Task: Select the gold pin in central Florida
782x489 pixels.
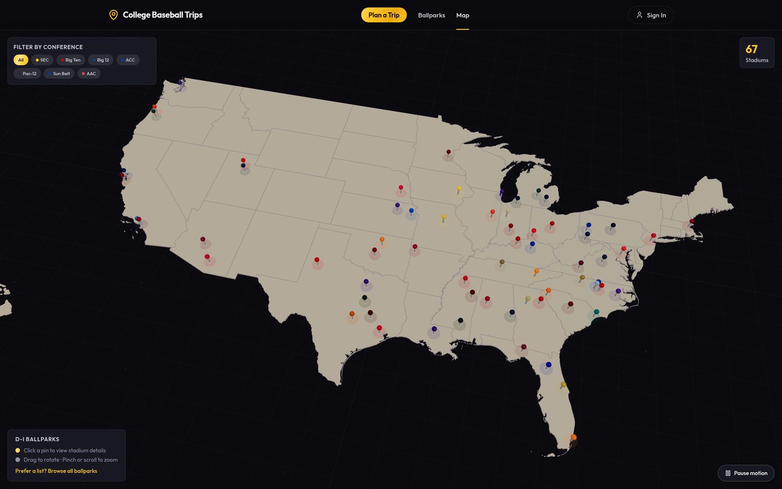Action: tap(564, 384)
